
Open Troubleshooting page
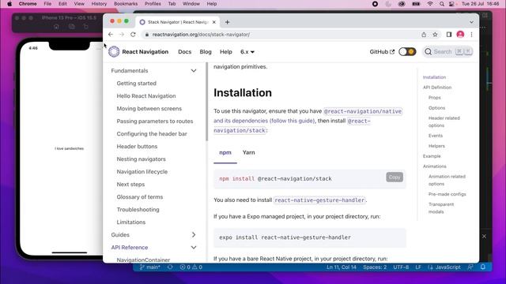point(138,210)
